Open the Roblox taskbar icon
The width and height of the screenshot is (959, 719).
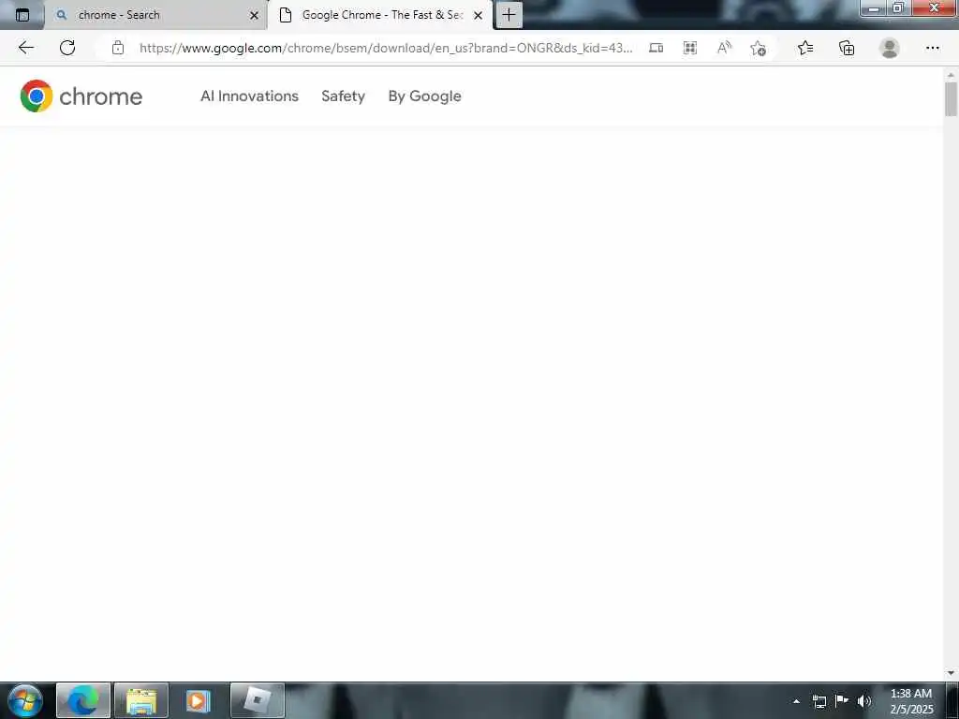pos(258,700)
